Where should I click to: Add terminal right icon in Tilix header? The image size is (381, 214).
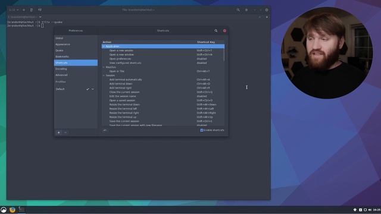click(32, 10)
